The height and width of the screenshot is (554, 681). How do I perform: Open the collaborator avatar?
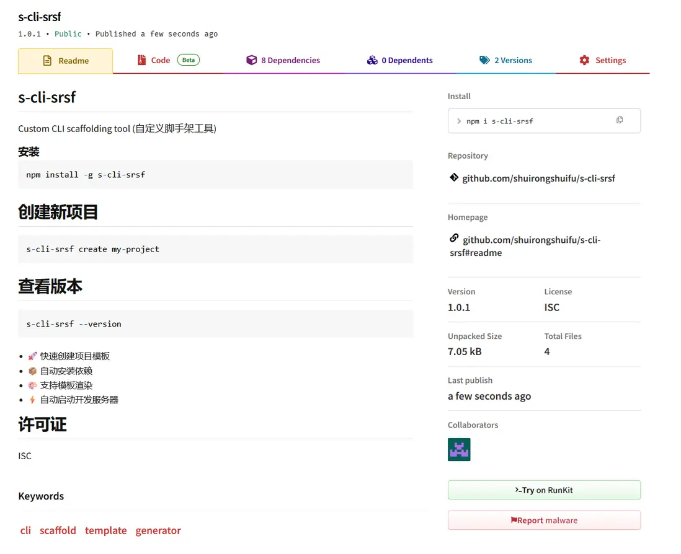pos(459,449)
